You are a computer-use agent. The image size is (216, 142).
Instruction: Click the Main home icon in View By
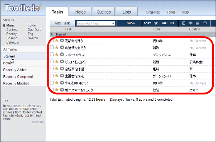pyautogui.click(x=4, y=25)
